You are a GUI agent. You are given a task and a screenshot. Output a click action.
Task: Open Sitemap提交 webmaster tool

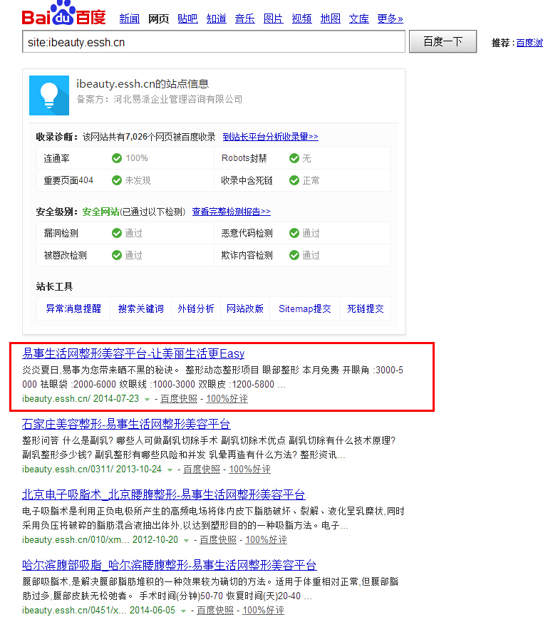(304, 308)
